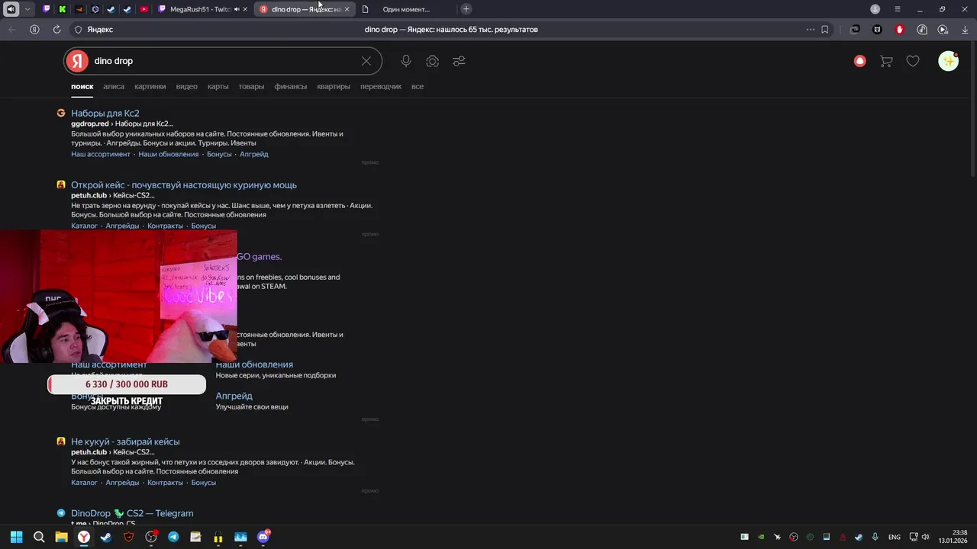Open the cat-face extension icon

(877, 30)
